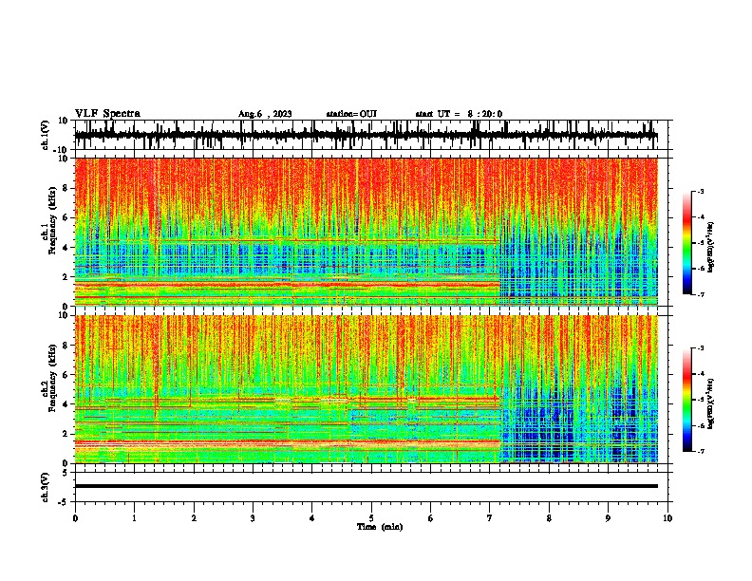Click tick label "6" on the Time axis
Viewport: 752px width, 581px height.
[x=431, y=518]
